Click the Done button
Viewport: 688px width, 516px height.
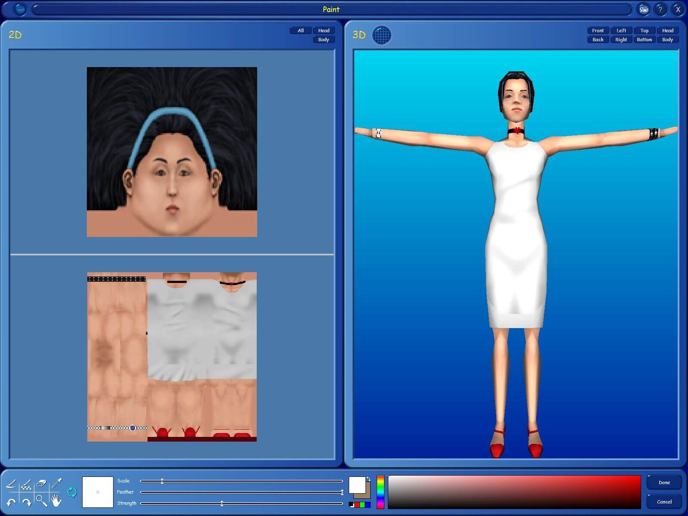(664, 482)
